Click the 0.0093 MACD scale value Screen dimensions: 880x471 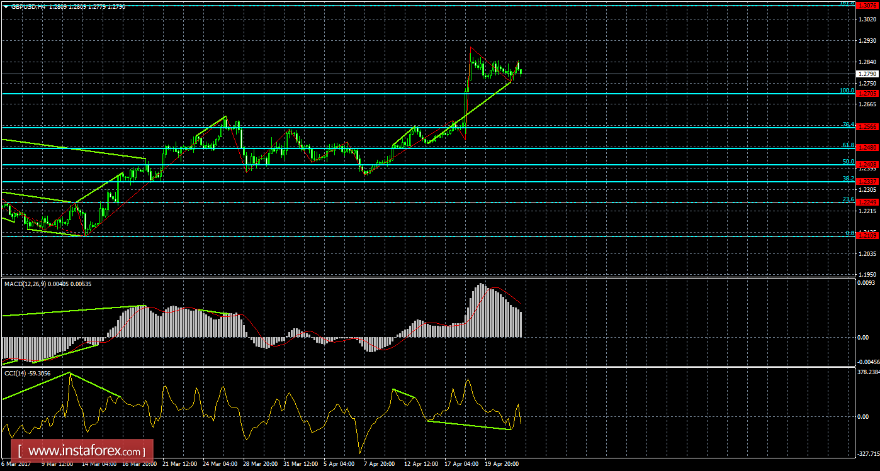[x=867, y=284]
